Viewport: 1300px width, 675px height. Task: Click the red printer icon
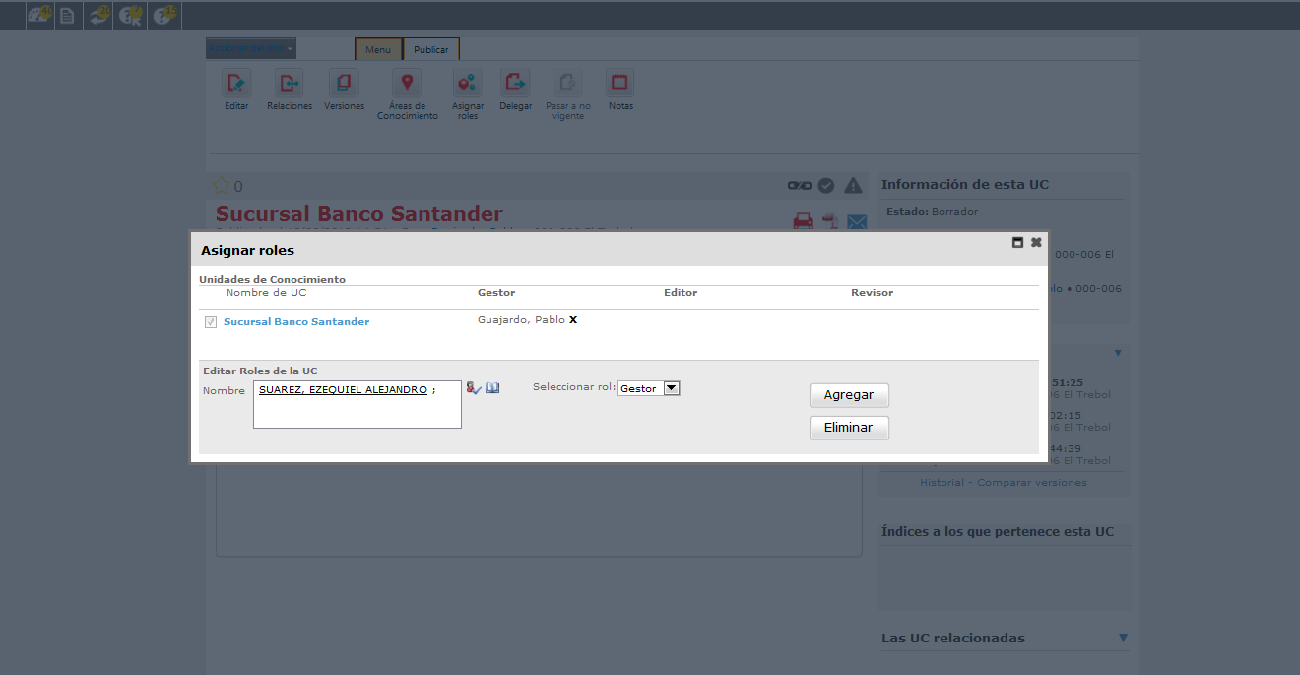pos(804,221)
